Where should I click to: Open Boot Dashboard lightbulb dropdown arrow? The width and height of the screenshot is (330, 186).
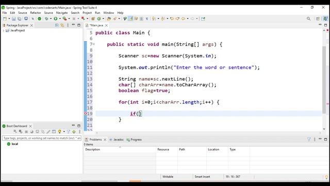click(x=64, y=132)
